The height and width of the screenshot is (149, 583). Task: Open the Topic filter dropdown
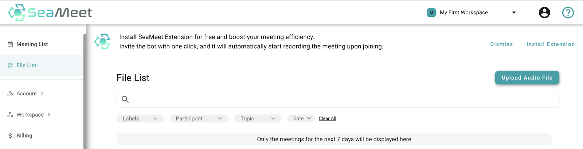258,118
